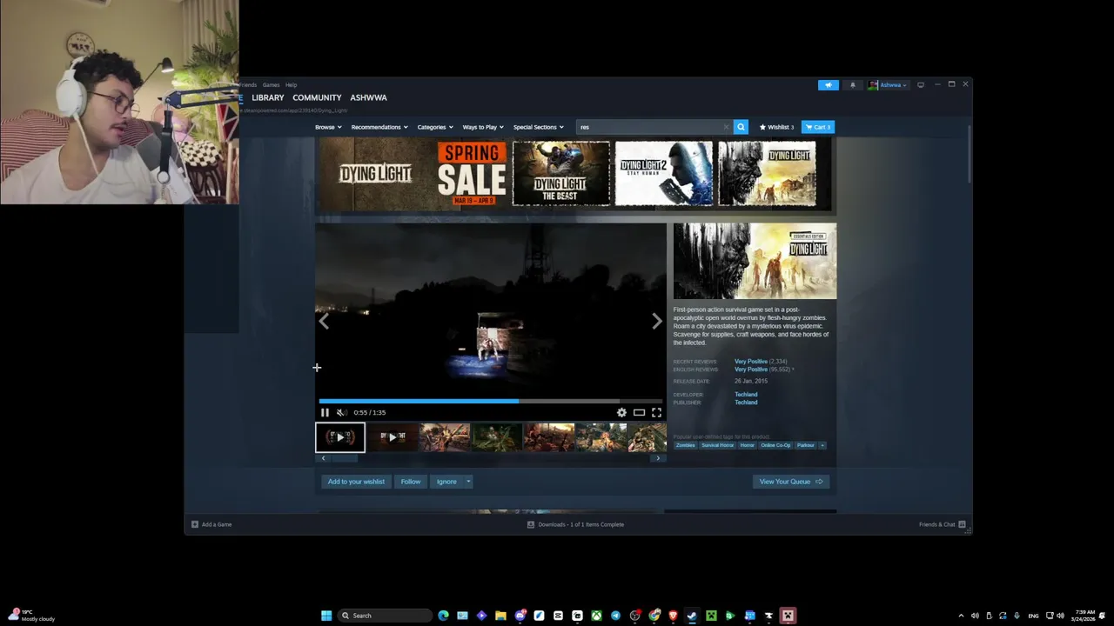Image resolution: width=1114 pixels, height=626 pixels.
Task: Open the LIBRARY tab
Action: pos(268,97)
